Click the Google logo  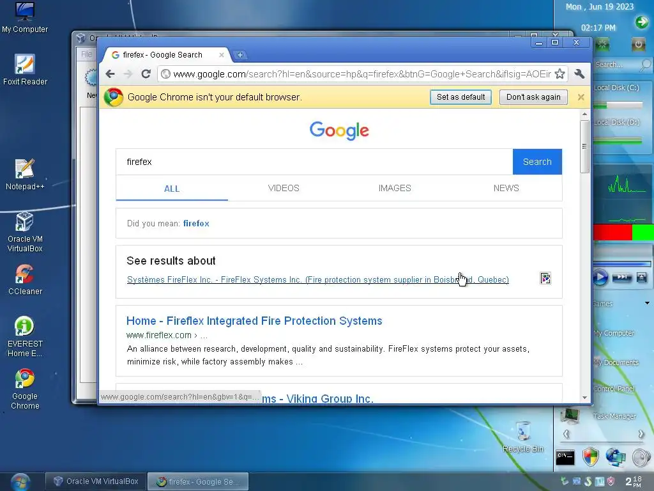tap(339, 130)
